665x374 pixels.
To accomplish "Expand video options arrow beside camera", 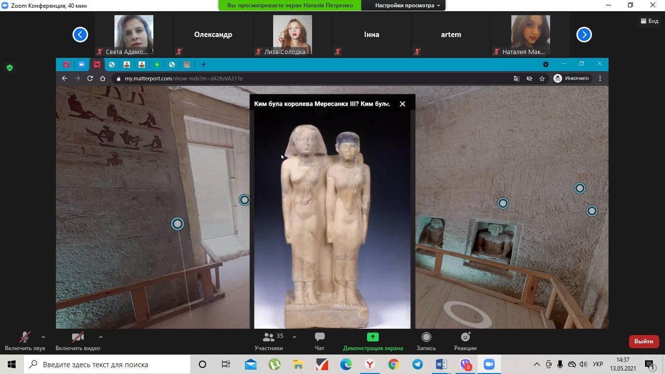I will 101,337.
